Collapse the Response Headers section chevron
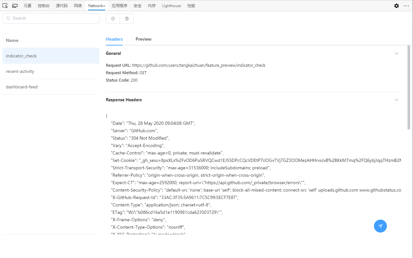The height and width of the screenshot is (258, 413). (397, 100)
